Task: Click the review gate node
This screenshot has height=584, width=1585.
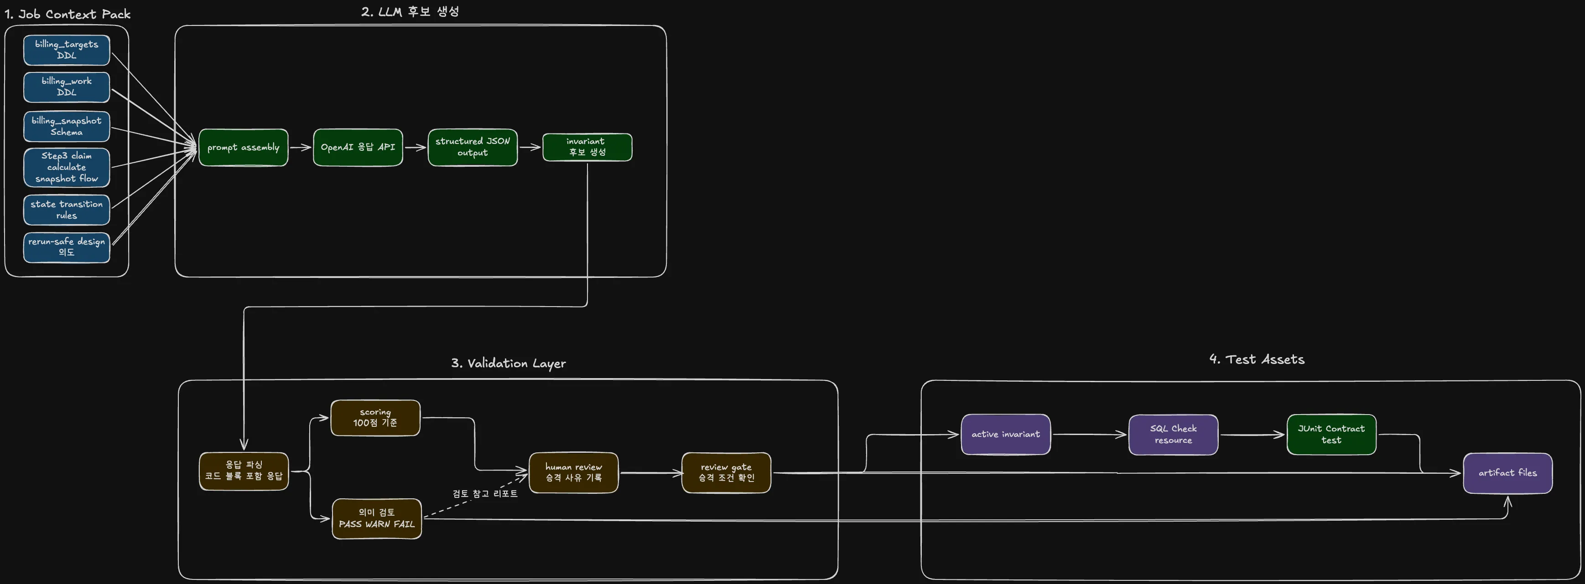Action: (x=726, y=473)
